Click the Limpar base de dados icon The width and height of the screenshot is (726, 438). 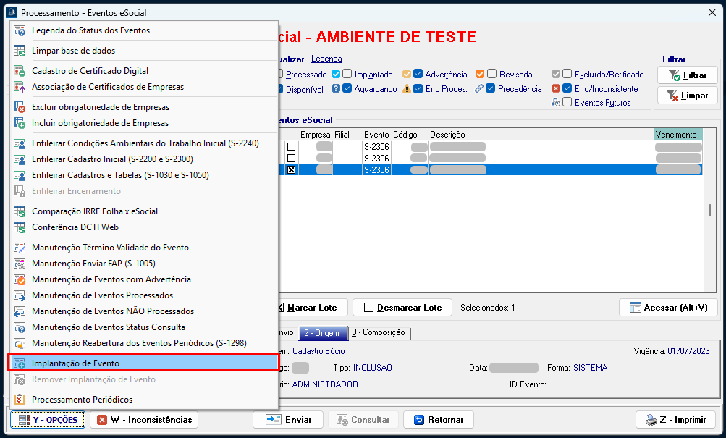pyautogui.click(x=20, y=51)
